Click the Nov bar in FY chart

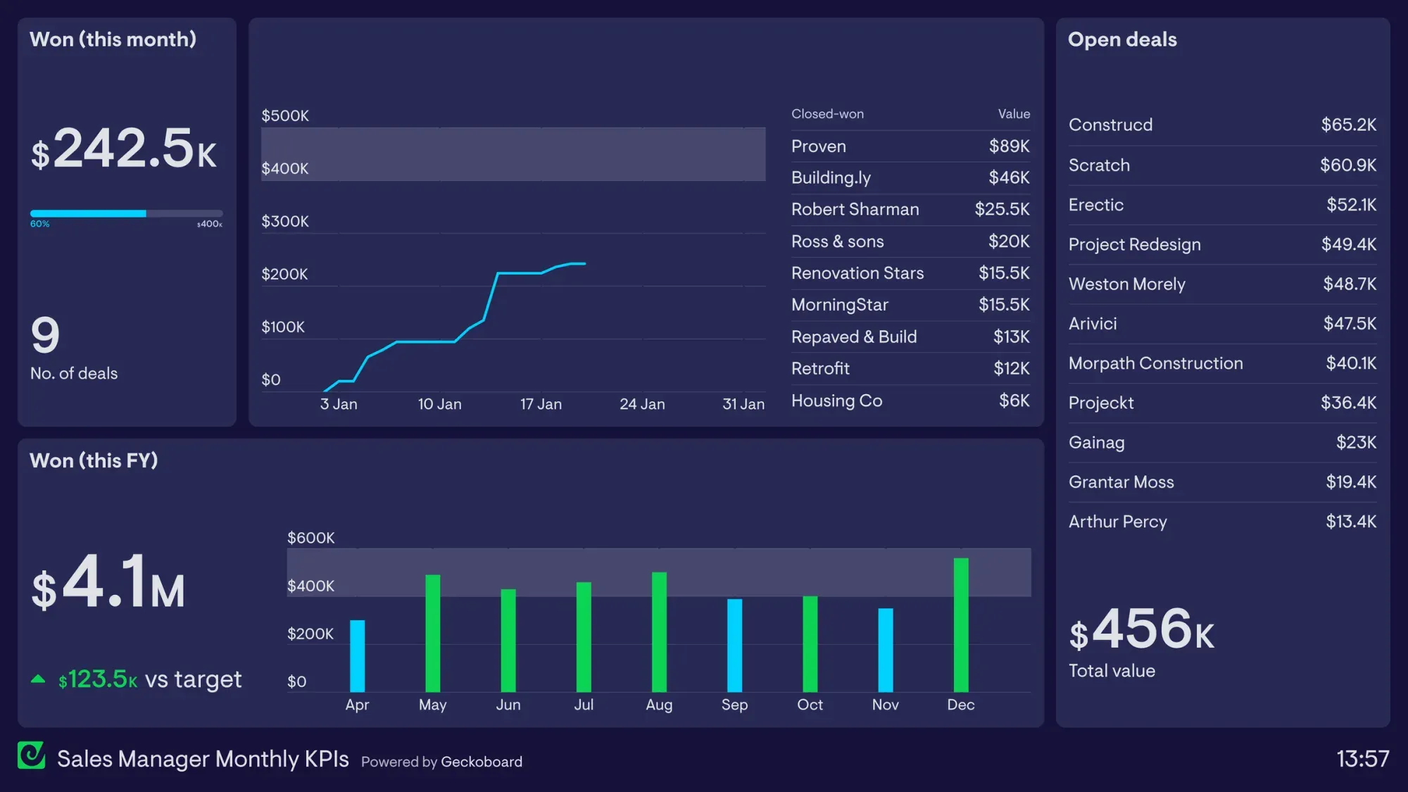886,650
